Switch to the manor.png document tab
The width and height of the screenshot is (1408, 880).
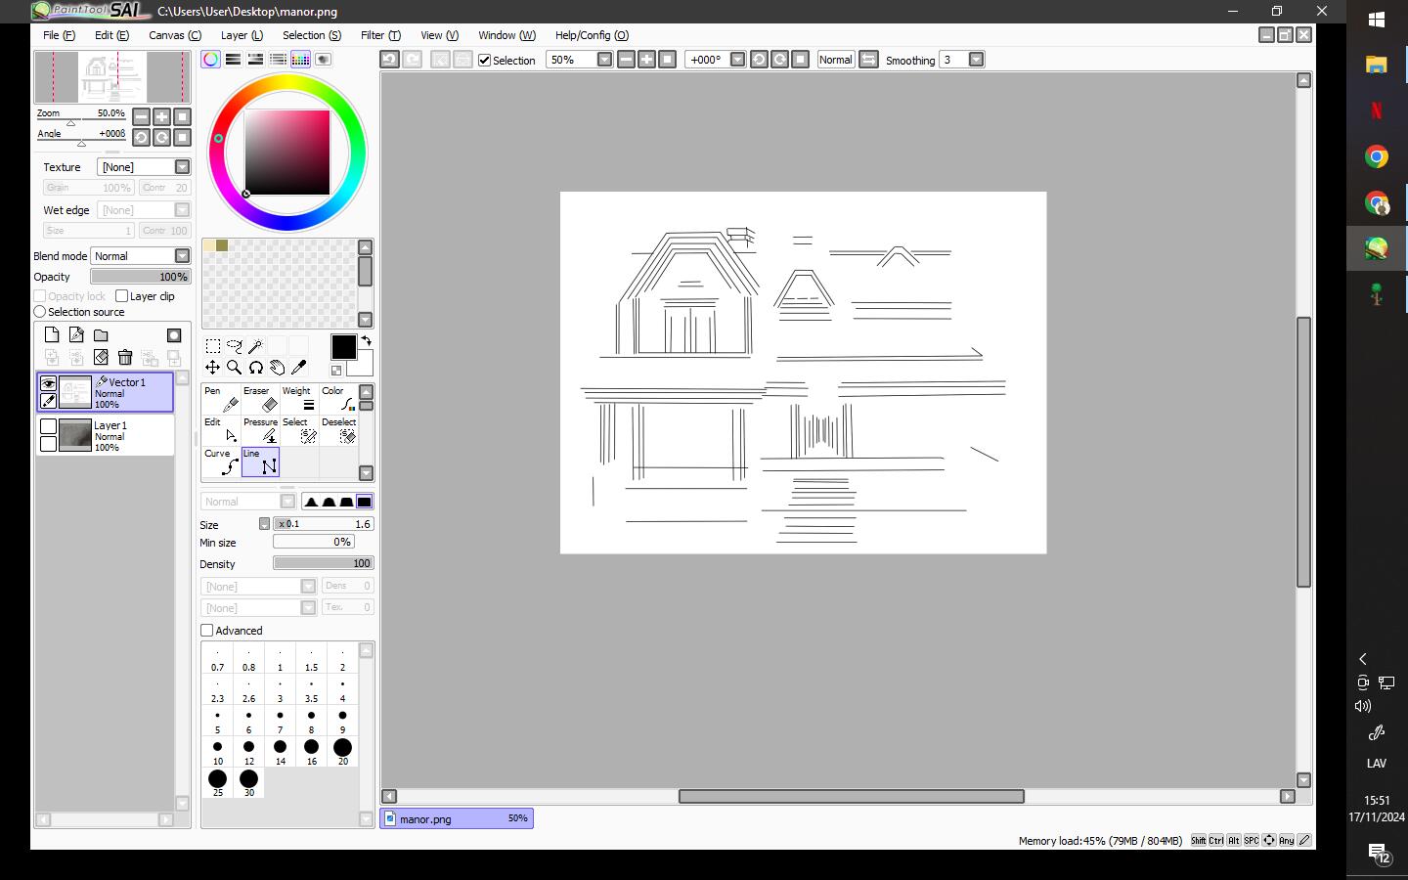456,818
